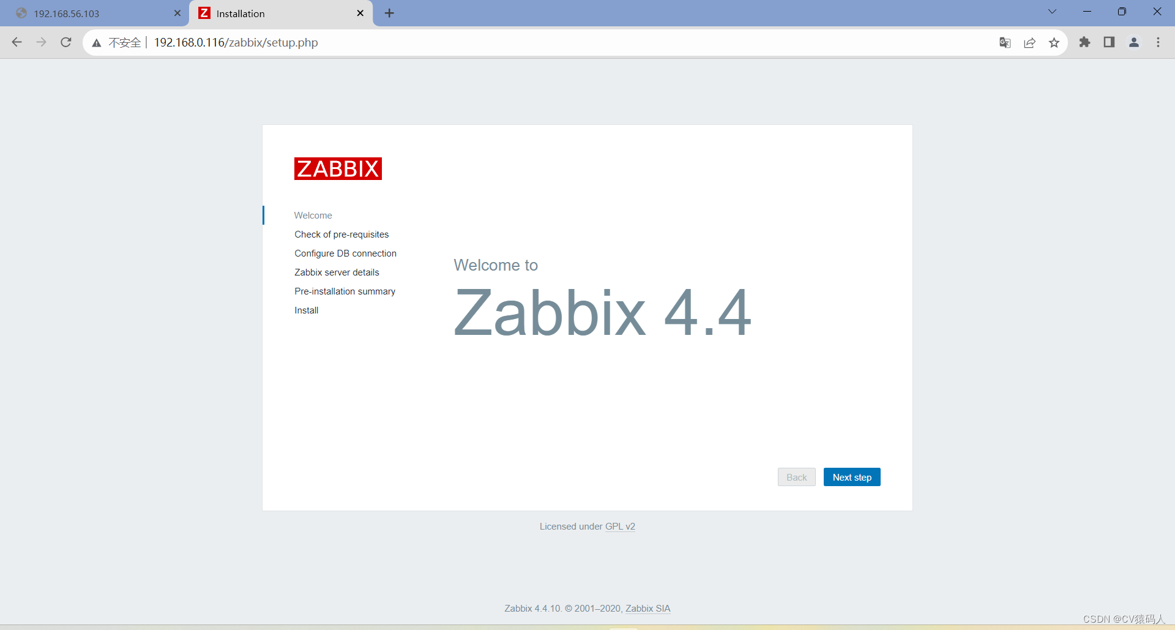The height and width of the screenshot is (630, 1175).
Task: Select Zabbix server details step
Action: point(337,272)
